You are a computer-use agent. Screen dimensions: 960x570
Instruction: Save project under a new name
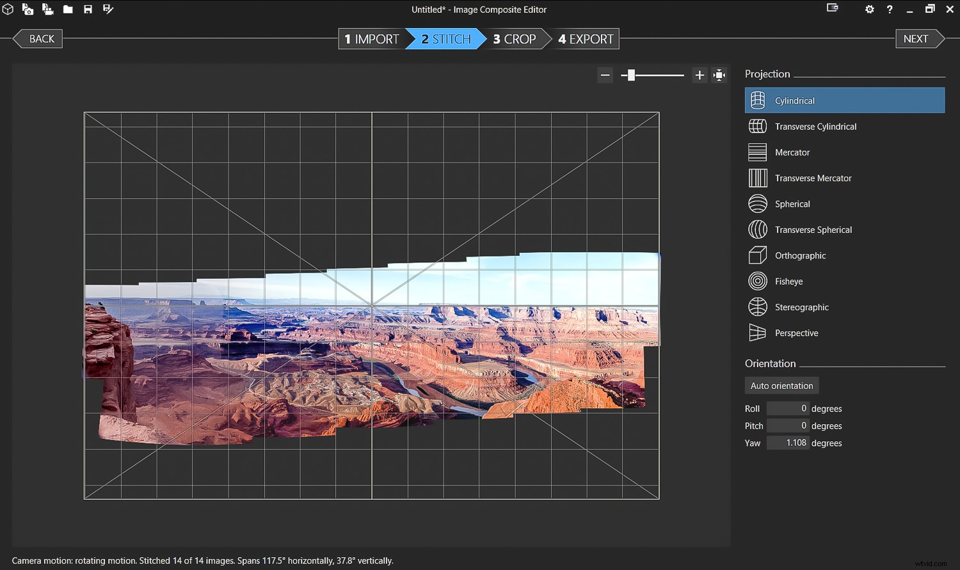(108, 9)
